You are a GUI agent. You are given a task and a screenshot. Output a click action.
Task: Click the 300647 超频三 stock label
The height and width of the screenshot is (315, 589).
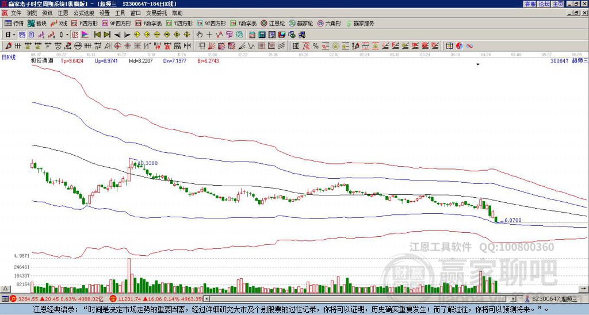point(569,61)
